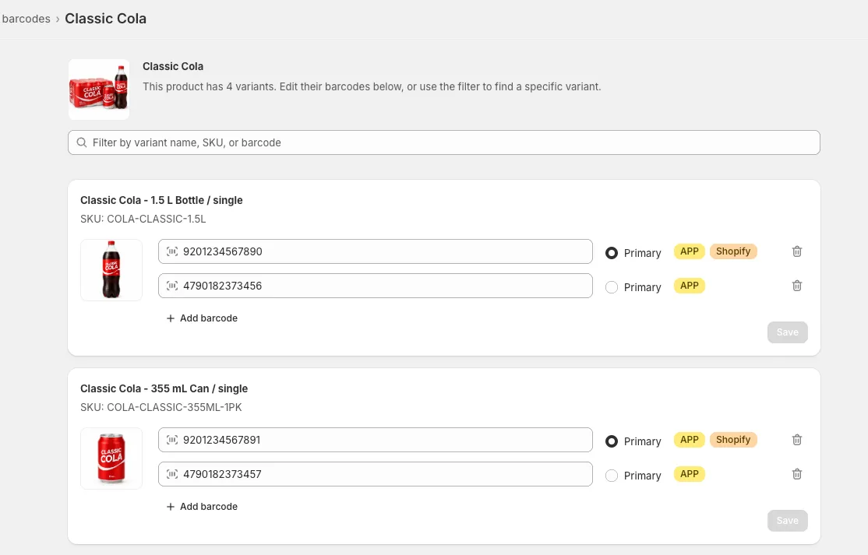Edit the barcode field 4790182373456
This screenshot has height=555, width=868.
[376, 286]
